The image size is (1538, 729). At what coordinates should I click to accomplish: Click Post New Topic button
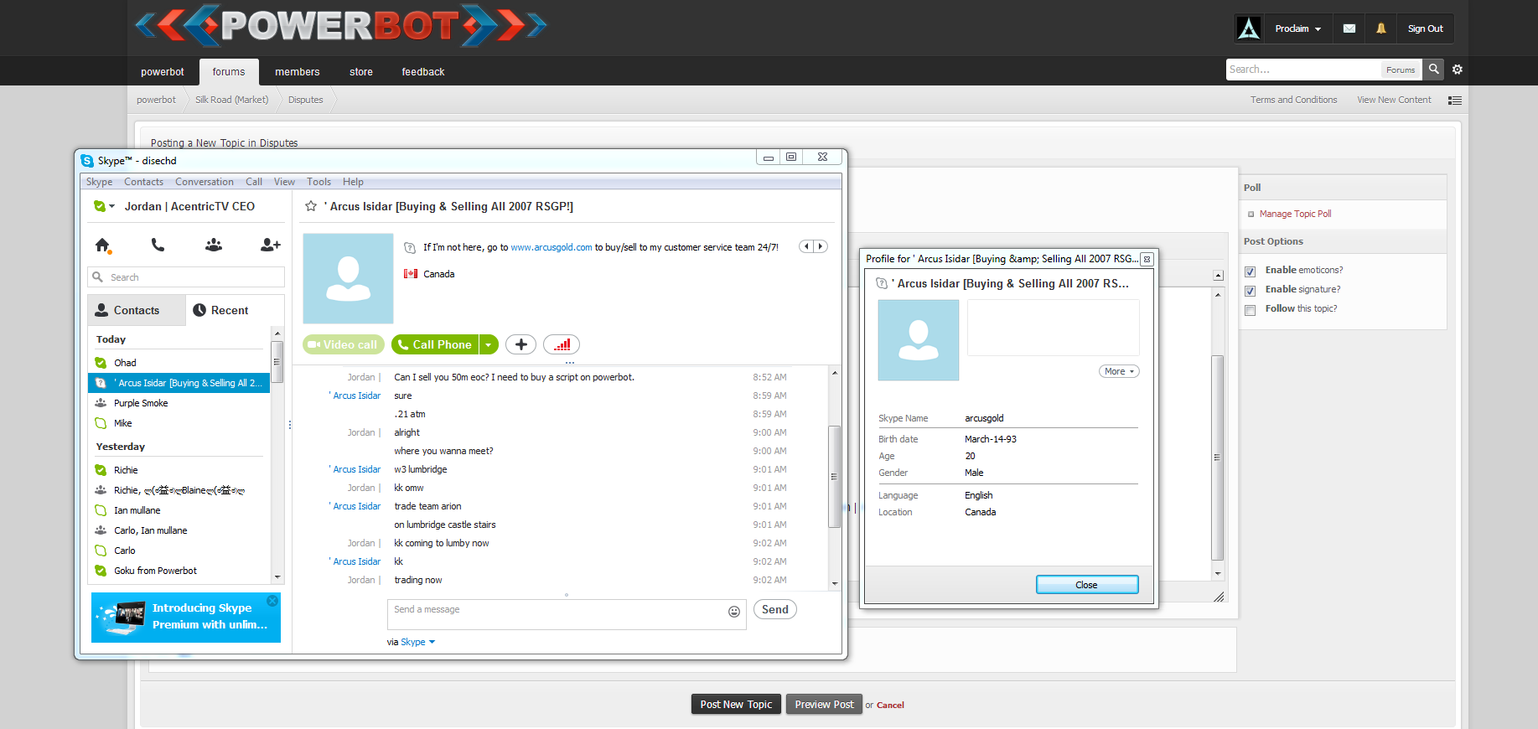(736, 705)
